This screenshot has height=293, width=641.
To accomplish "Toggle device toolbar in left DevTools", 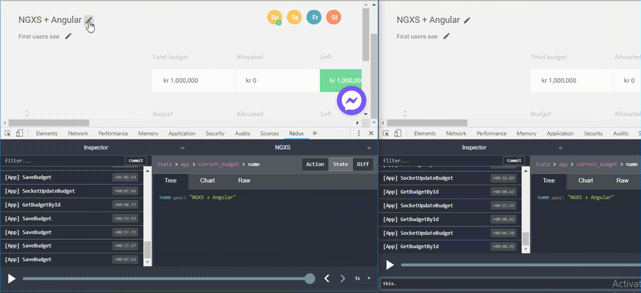I will coord(20,133).
